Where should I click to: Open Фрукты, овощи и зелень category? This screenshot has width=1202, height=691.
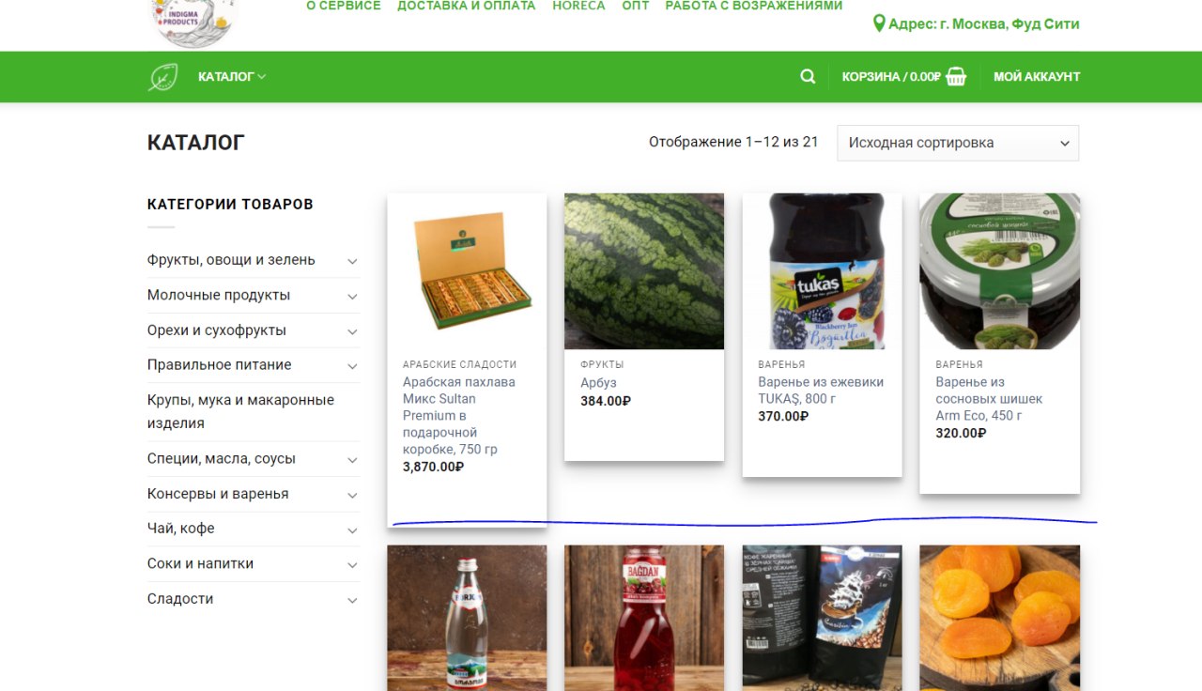coord(231,260)
